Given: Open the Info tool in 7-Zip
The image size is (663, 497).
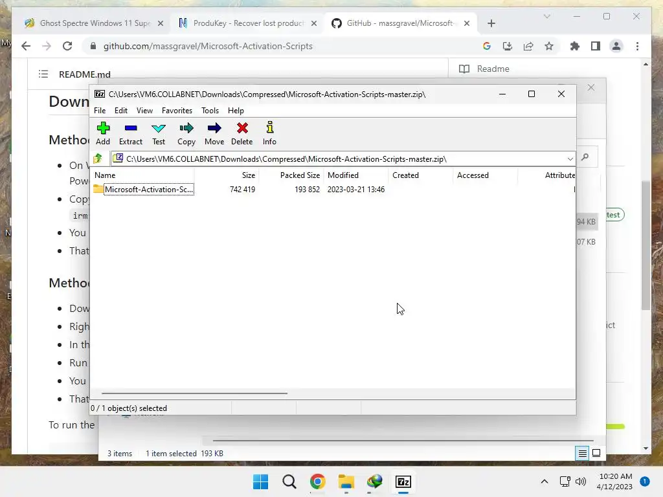Looking at the screenshot, I should [269, 133].
